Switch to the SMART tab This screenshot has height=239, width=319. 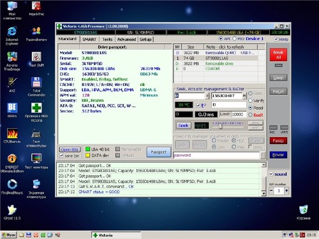click(x=89, y=40)
